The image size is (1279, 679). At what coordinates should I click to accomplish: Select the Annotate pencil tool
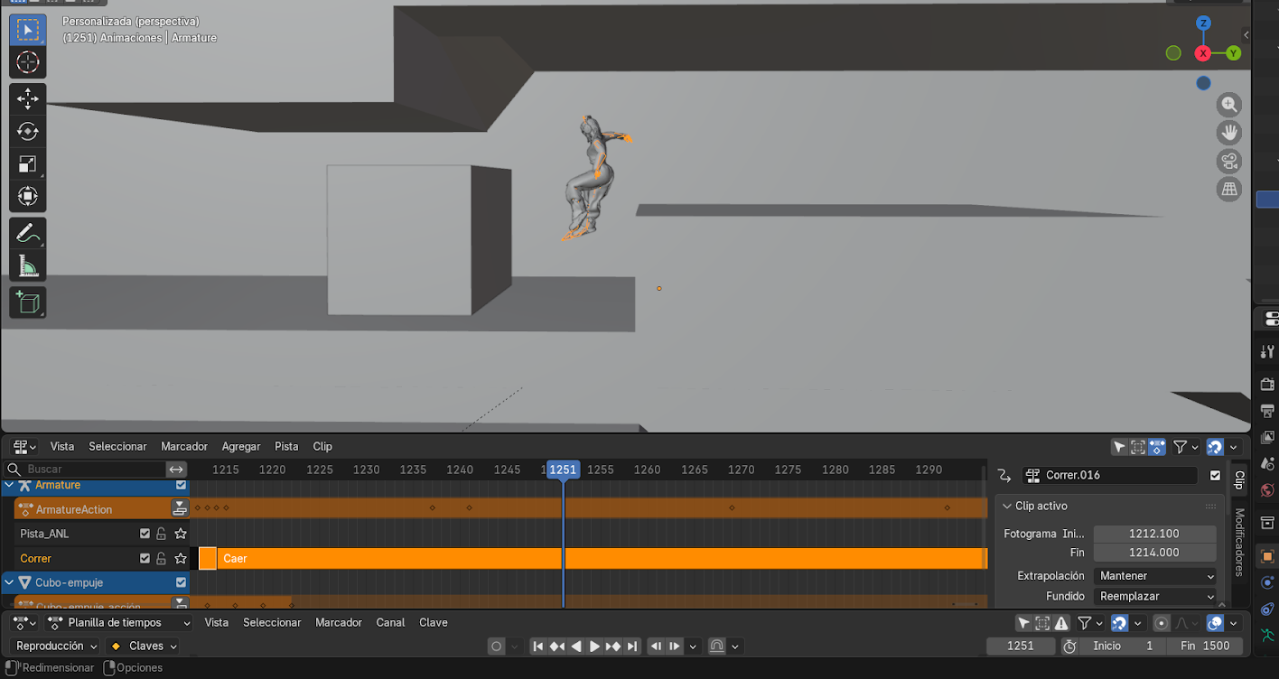point(27,233)
